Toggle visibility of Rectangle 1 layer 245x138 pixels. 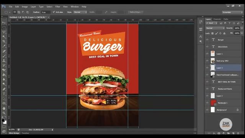point(207,103)
